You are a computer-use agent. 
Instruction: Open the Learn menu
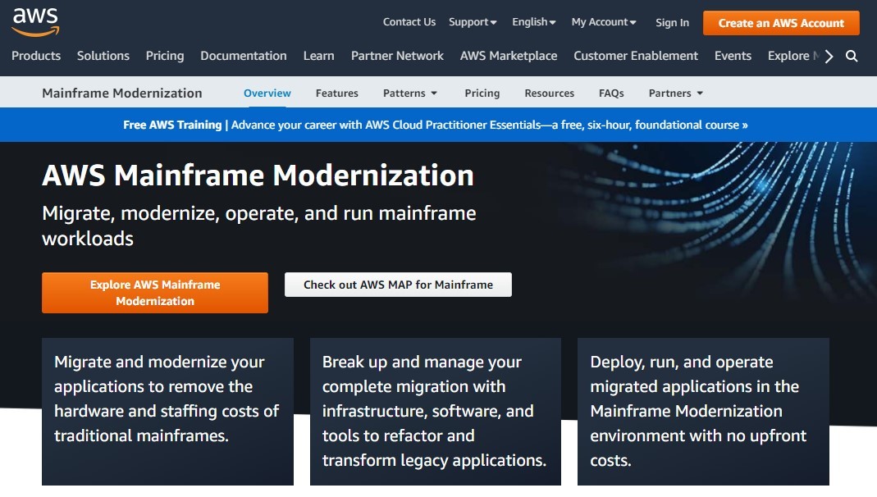[x=319, y=56]
